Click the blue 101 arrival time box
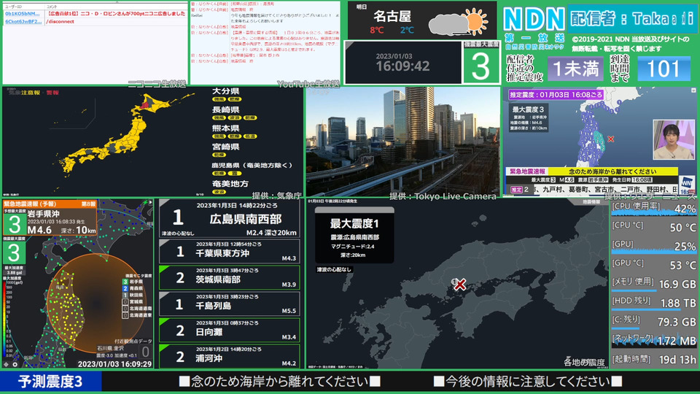The height and width of the screenshot is (394, 700). pyautogui.click(x=664, y=69)
